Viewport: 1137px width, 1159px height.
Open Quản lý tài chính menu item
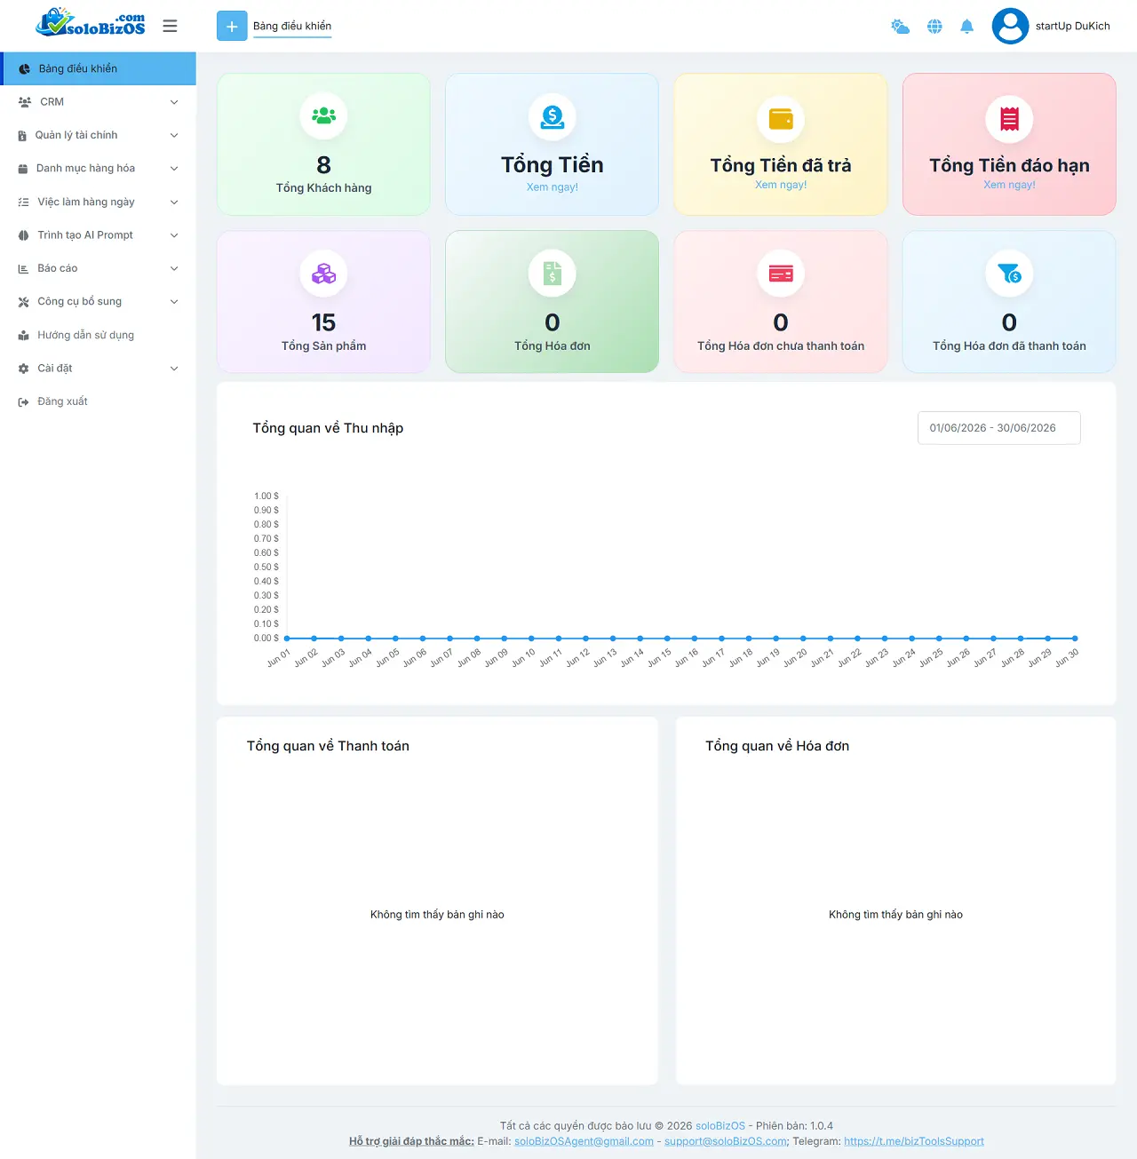(98, 135)
